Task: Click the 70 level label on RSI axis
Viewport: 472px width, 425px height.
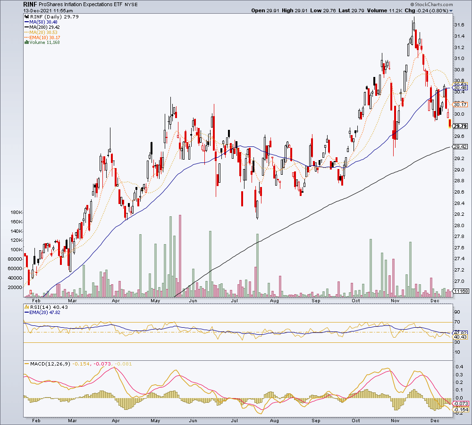Action: pos(457,322)
